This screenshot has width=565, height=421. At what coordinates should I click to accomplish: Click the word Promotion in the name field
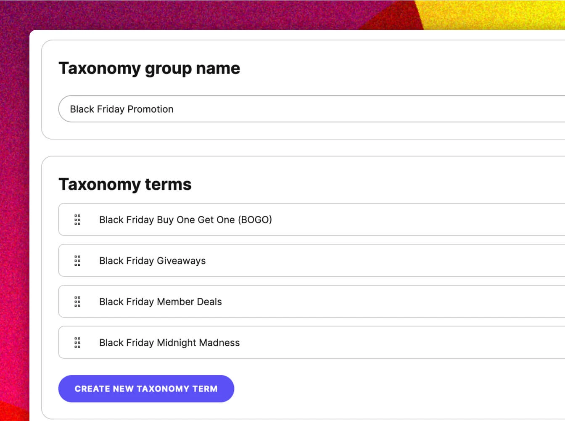150,109
